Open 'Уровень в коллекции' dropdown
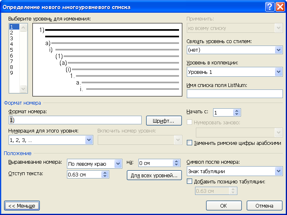Image resolution: width=287 pixels, height=215 pixels. [278, 72]
